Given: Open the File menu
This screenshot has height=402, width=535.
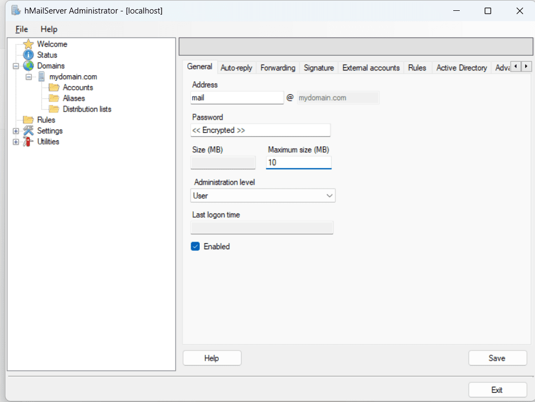Looking at the screenshot, I should click(x=21, y=29).
